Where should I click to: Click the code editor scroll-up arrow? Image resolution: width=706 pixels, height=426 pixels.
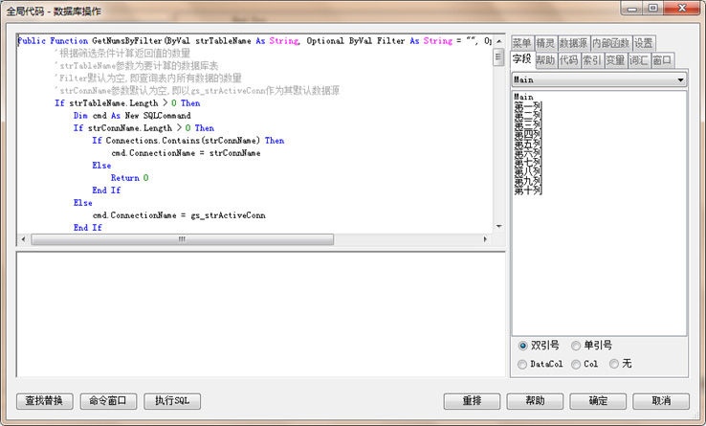(498, 41)
